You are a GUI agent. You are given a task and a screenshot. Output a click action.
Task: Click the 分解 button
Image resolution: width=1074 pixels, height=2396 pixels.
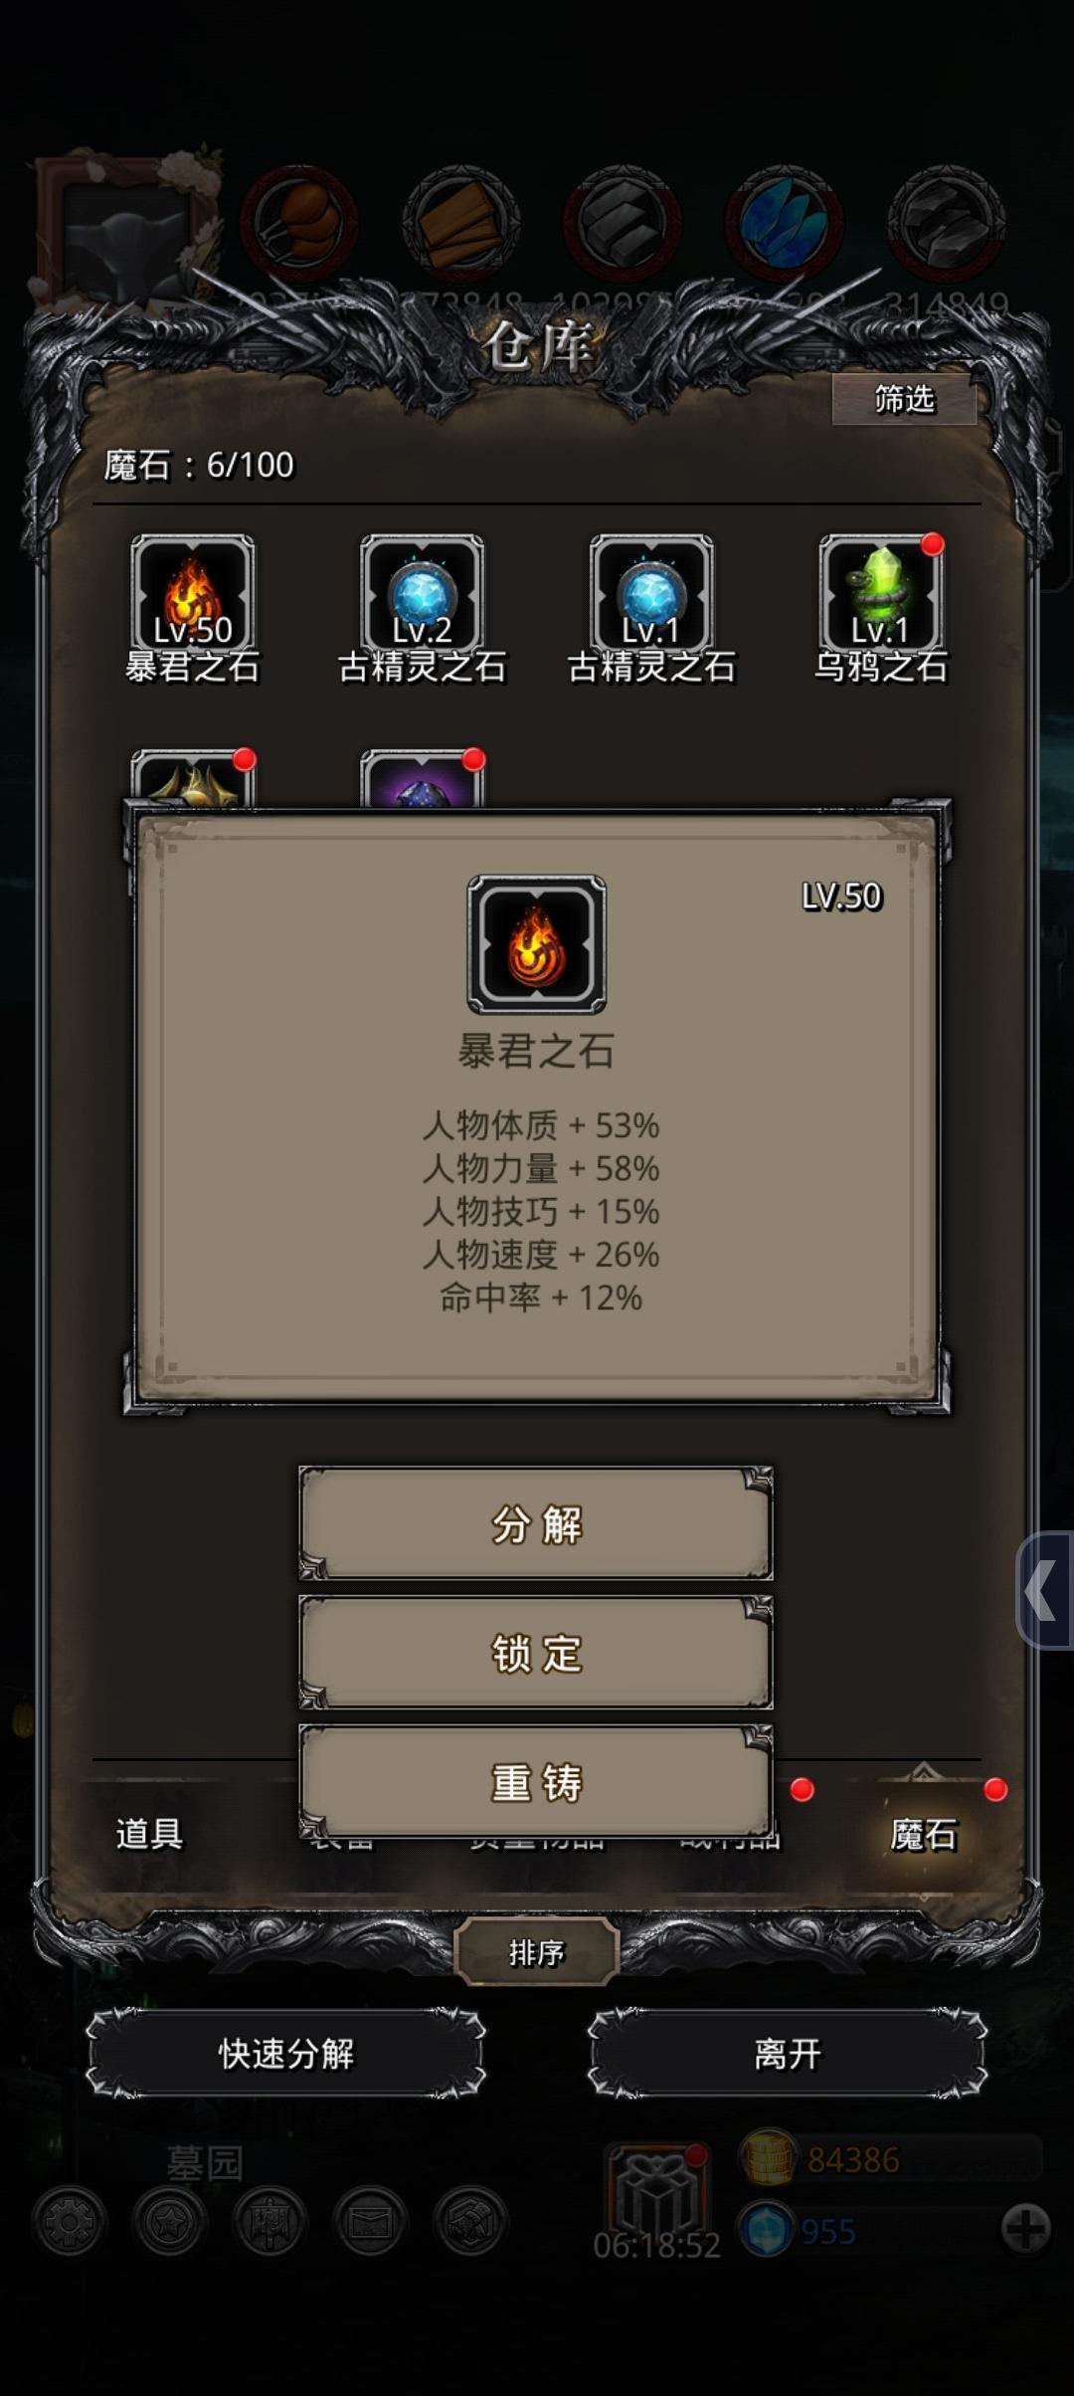(536, 1523)
